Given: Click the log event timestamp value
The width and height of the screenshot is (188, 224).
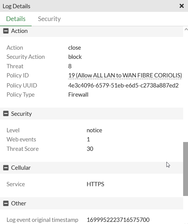Looking at the screenshot, I should coord(118,220).
